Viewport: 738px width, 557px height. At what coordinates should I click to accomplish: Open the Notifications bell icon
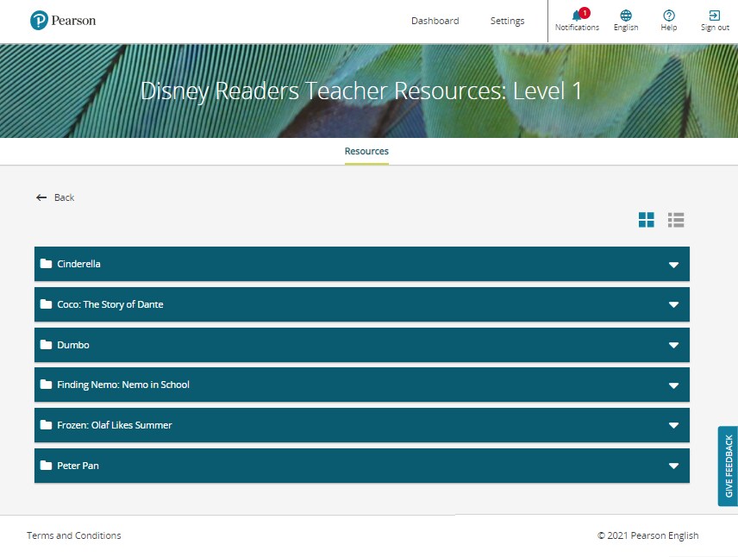[576, 16]
